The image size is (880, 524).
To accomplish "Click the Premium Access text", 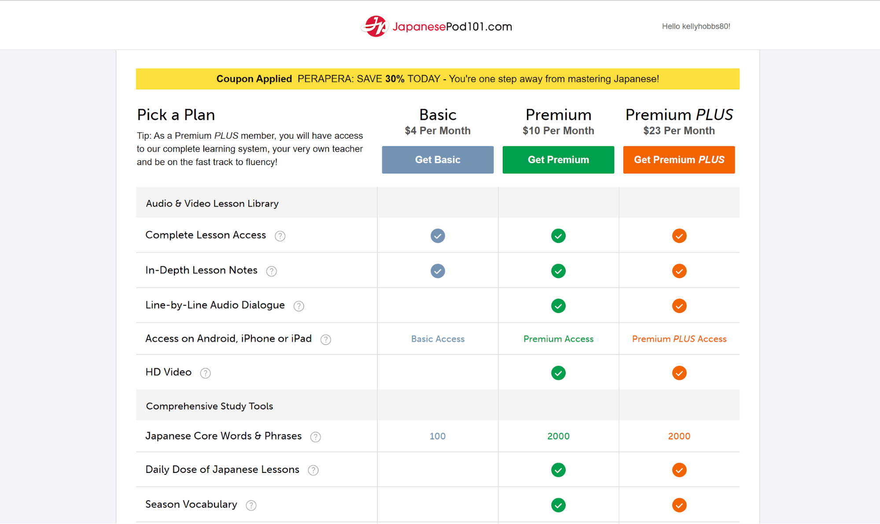I will pos(558,339).
